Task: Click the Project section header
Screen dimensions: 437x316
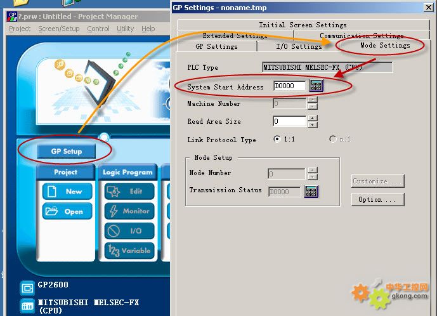Action: (x=66, y=172)
